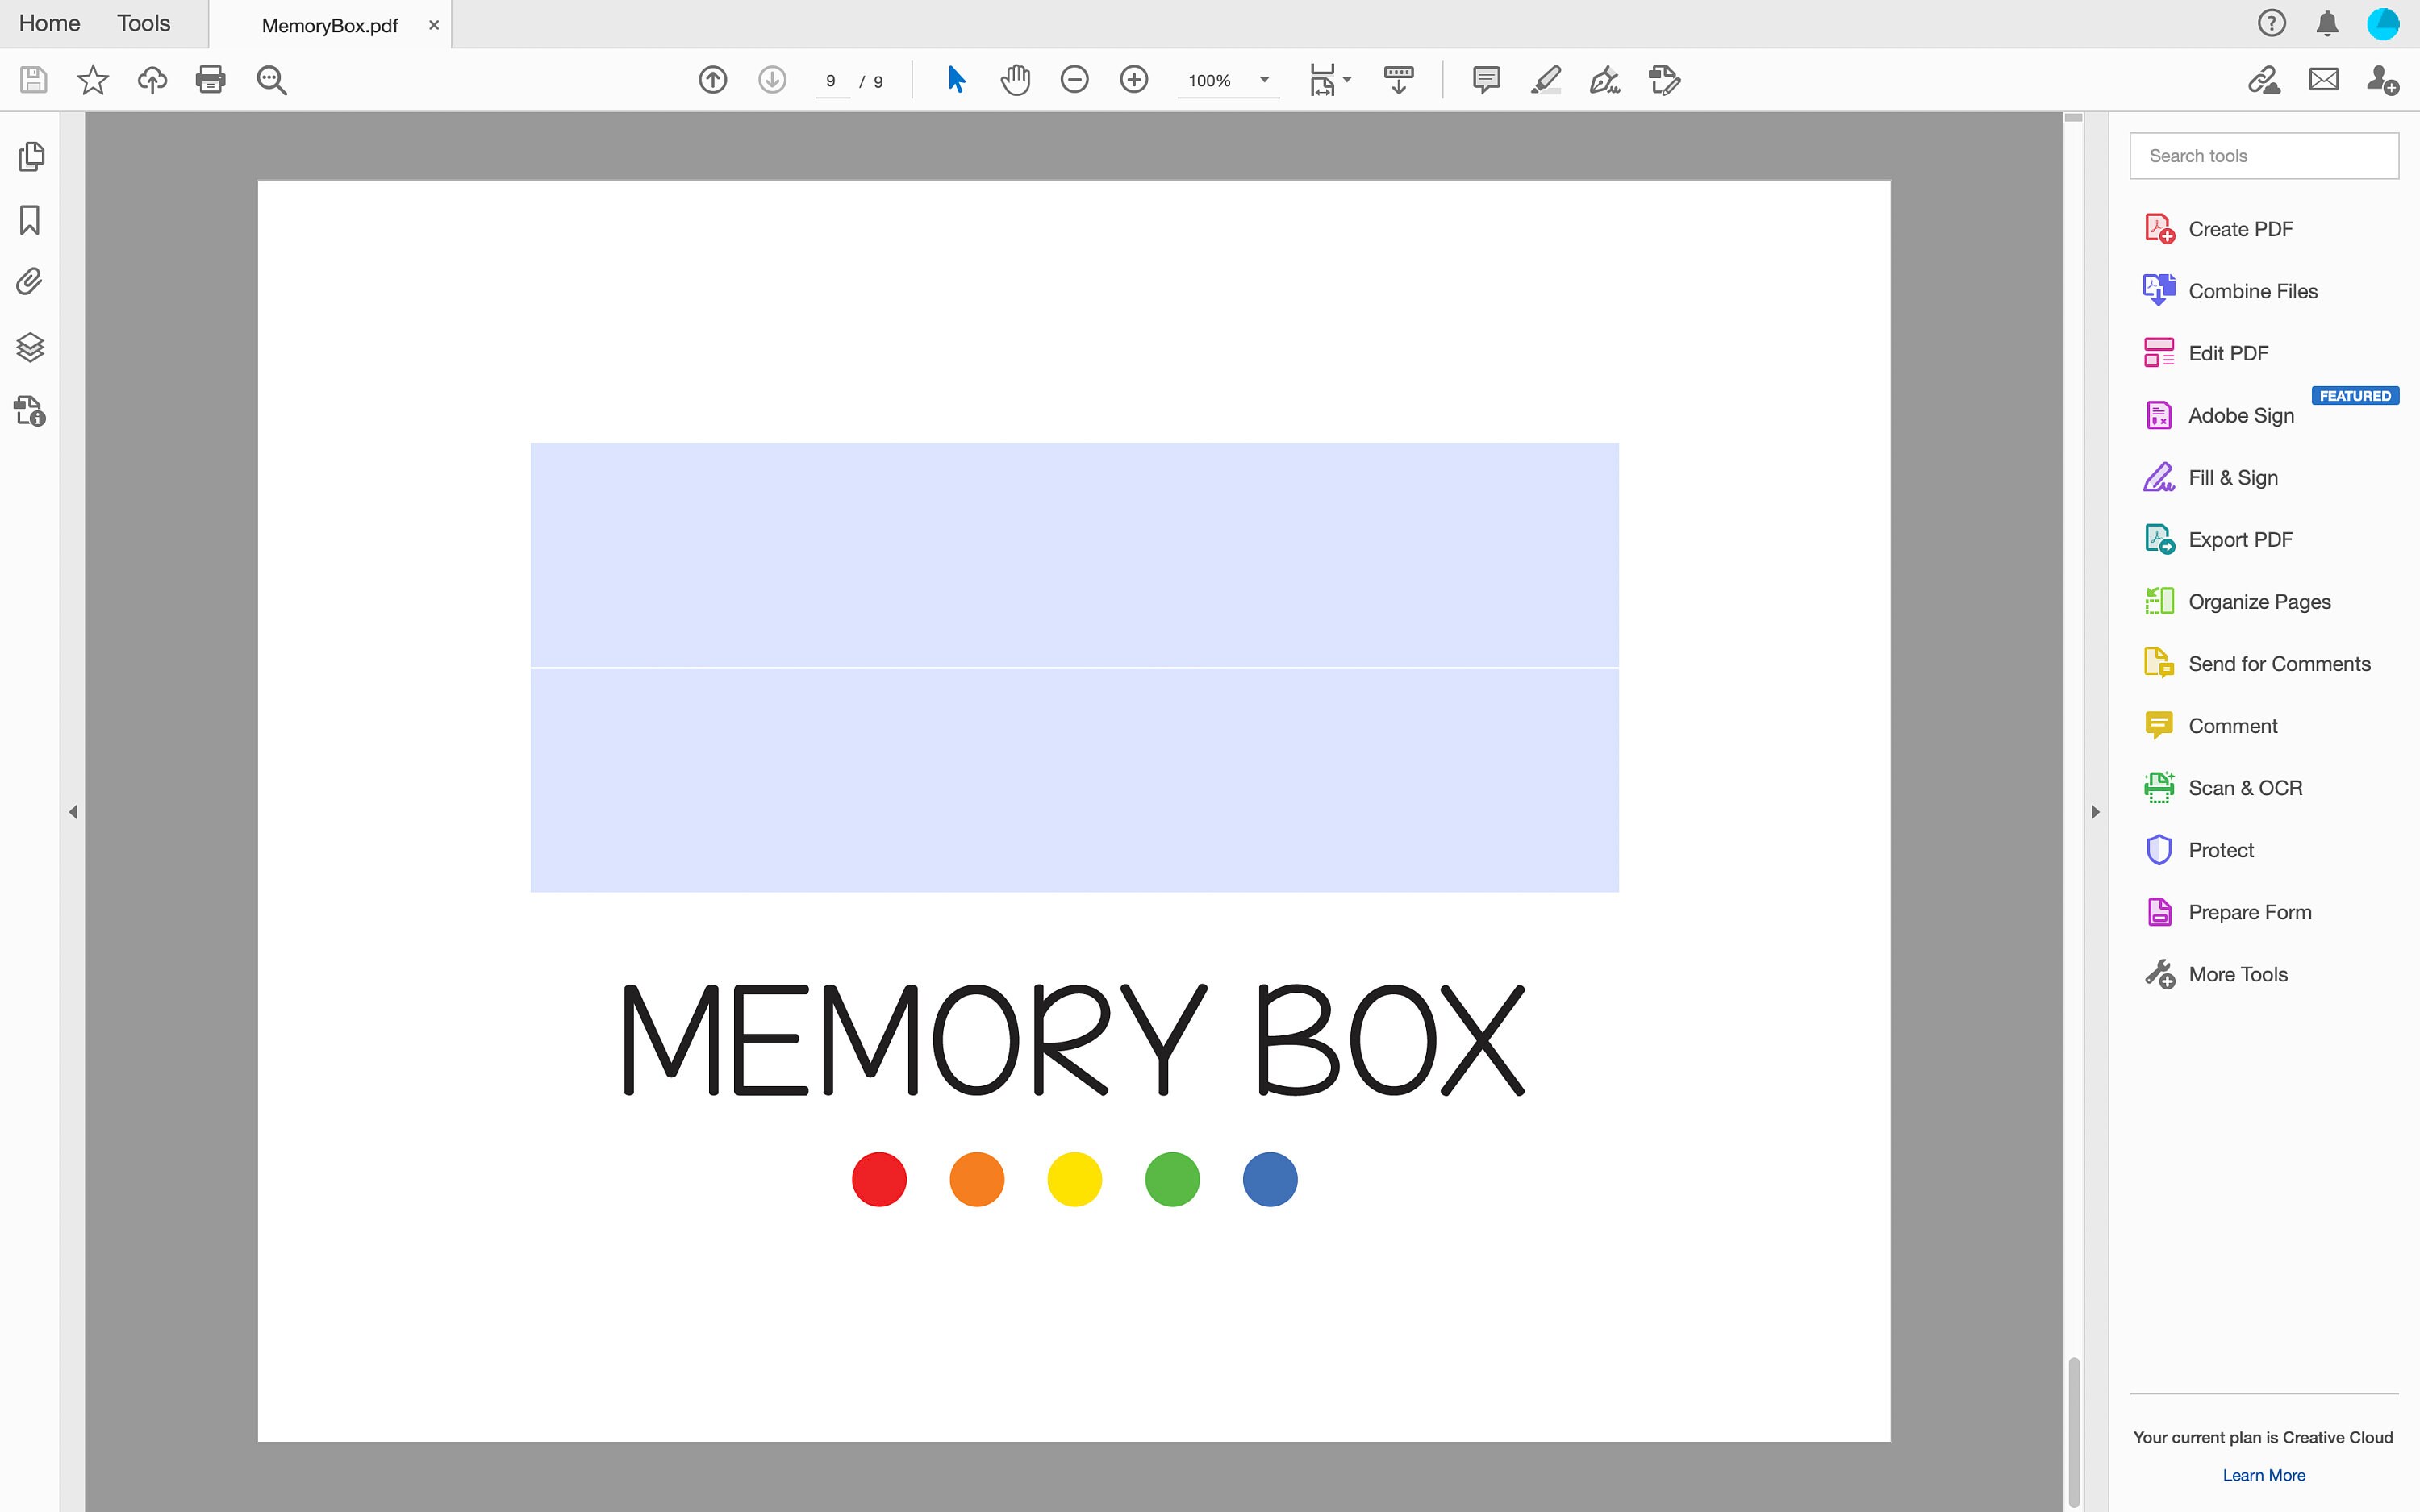Click the Learn More link
This screenshot has width=2420, height=1512.
pos(2261,1474)
